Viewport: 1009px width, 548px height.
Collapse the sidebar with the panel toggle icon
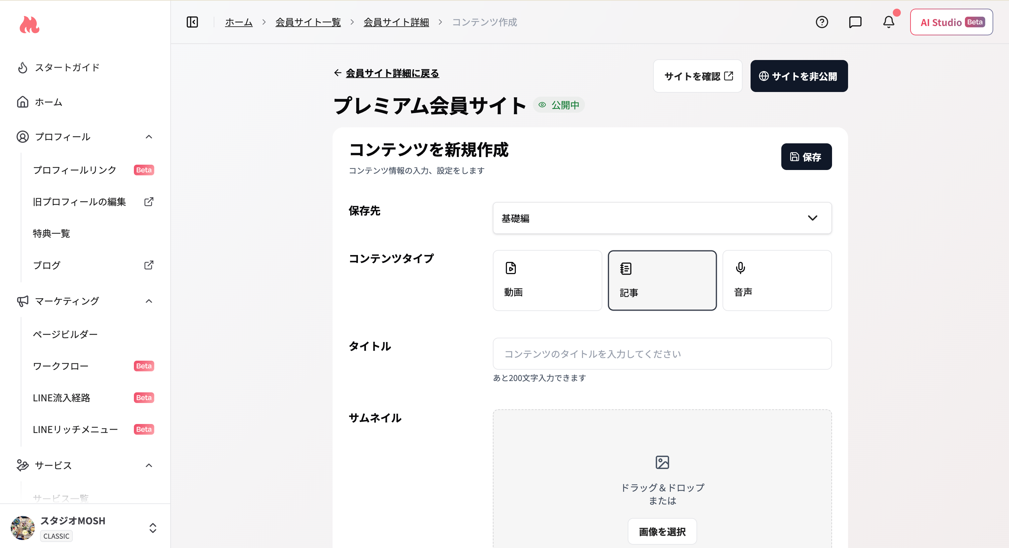pos(192,22)
